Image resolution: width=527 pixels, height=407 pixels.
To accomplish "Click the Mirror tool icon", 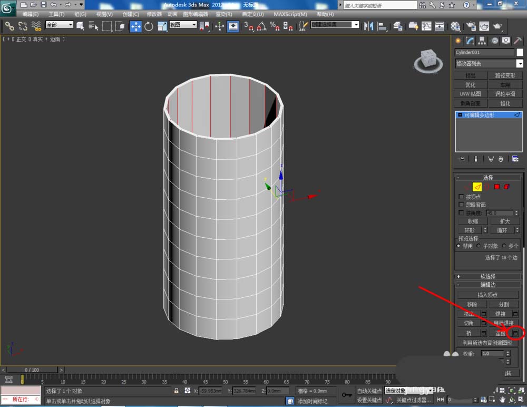I will coord(368,26).
